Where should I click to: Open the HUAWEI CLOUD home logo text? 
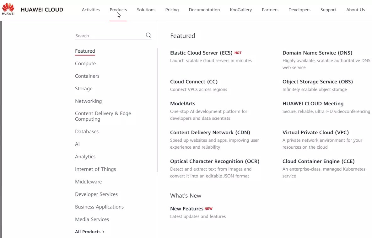pyautogui.click(x=42, y=9)
